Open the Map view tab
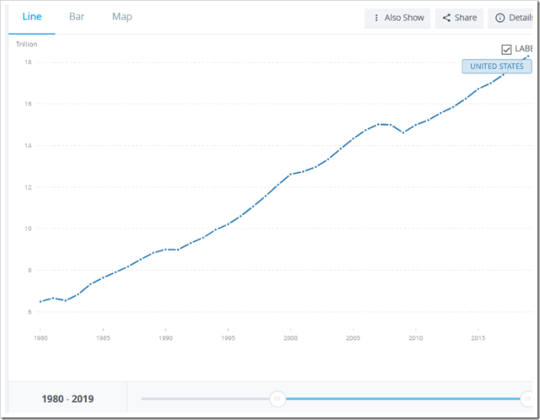The height and width of the screenshot is (420, 540). (x=121, y=17)
